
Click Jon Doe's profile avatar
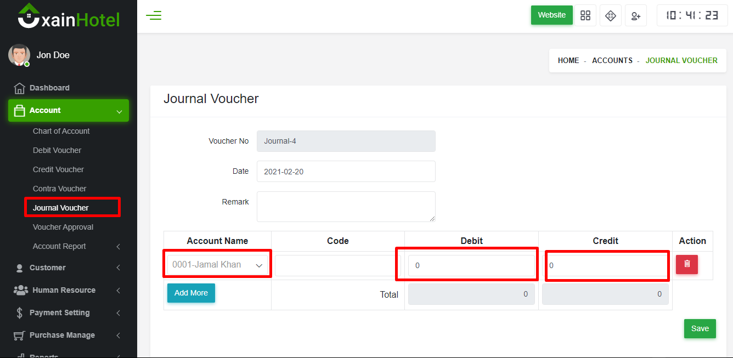click(19, 55)
